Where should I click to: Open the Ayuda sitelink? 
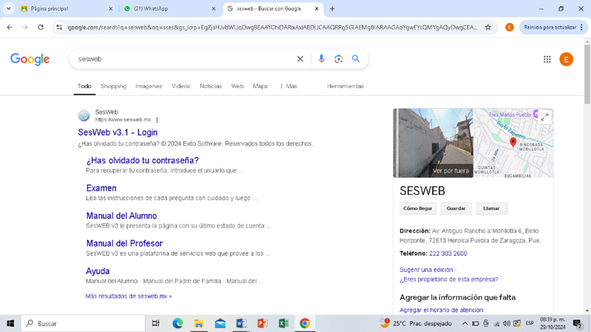click(98, 271)
